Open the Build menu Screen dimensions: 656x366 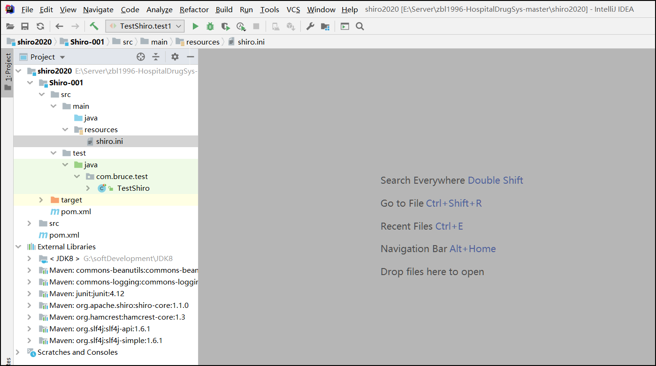point(224,9)
